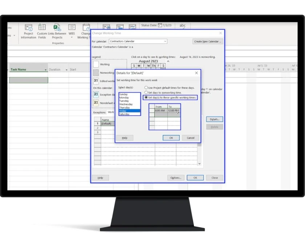Screen dimensions: 305x245
Task: Click the Edited working hours legend icon
Action: (97, 81)
